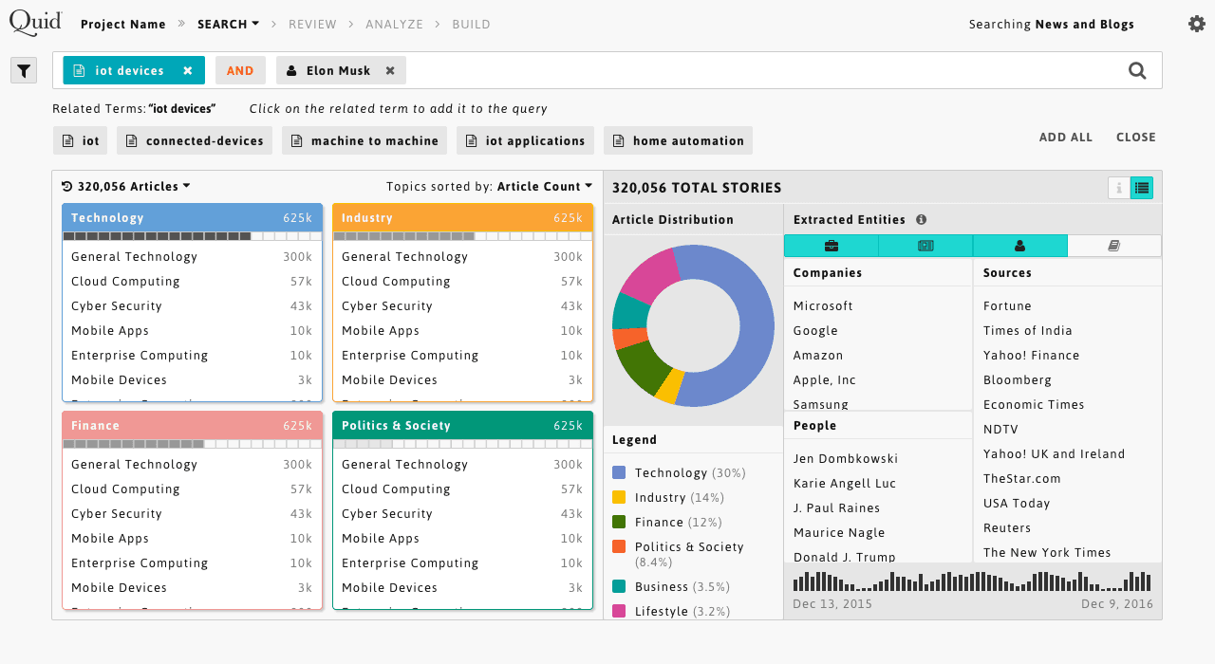Click the source "Bloomberg"
This screenshot has width=1215, height=664.
pyautogui.click(x=1018, y=380)
